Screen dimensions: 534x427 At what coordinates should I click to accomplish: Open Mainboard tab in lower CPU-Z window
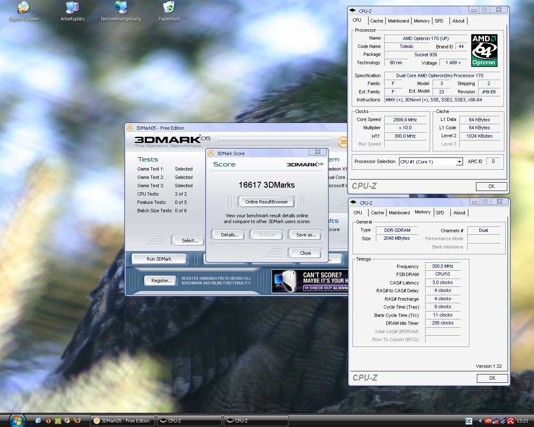tap(399, 213)
